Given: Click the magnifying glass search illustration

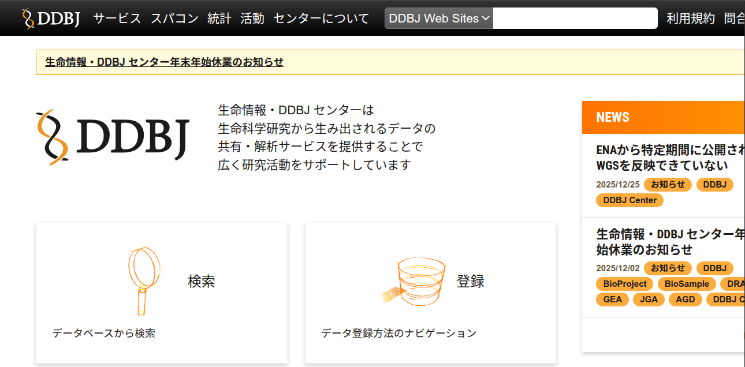Looking at the screenshot, I should 143,281.
